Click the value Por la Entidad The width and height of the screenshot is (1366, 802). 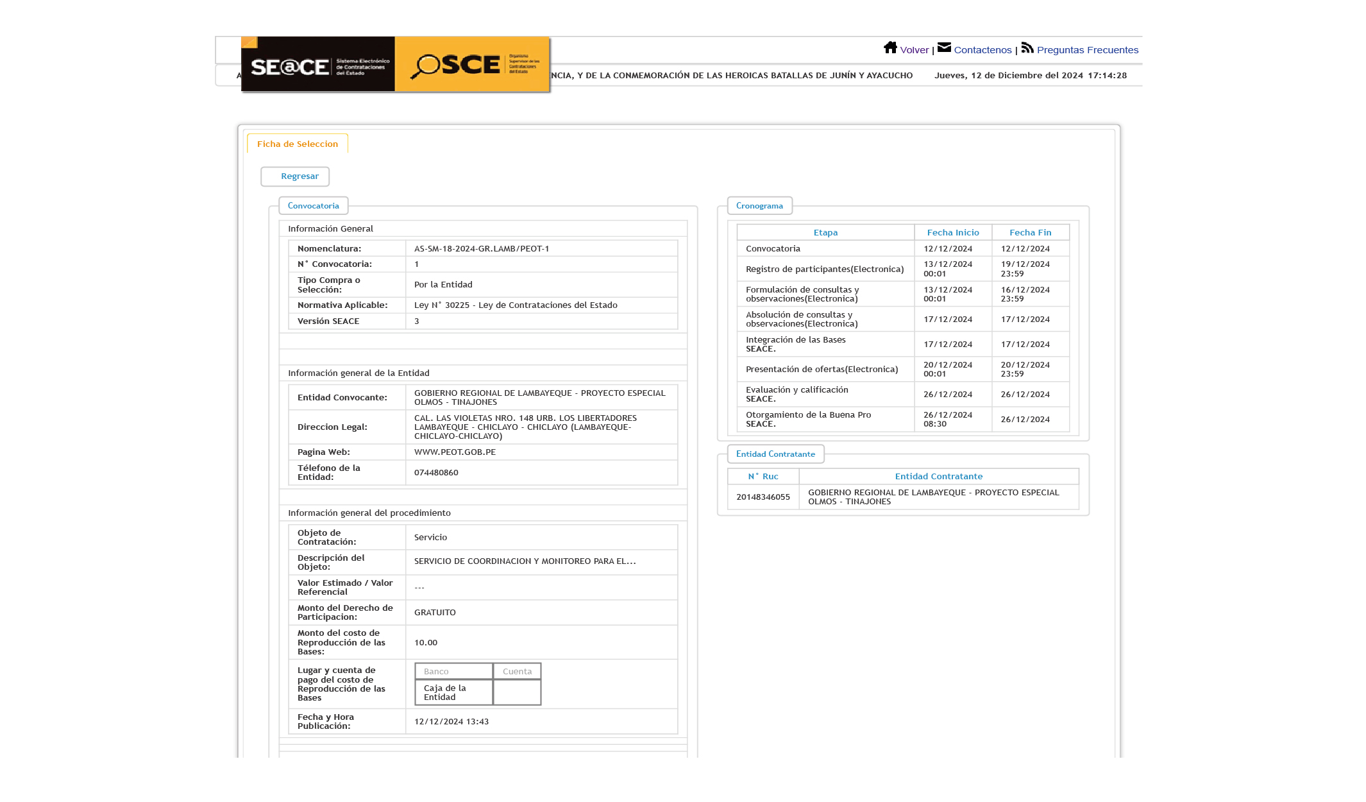tap(443, 285)
